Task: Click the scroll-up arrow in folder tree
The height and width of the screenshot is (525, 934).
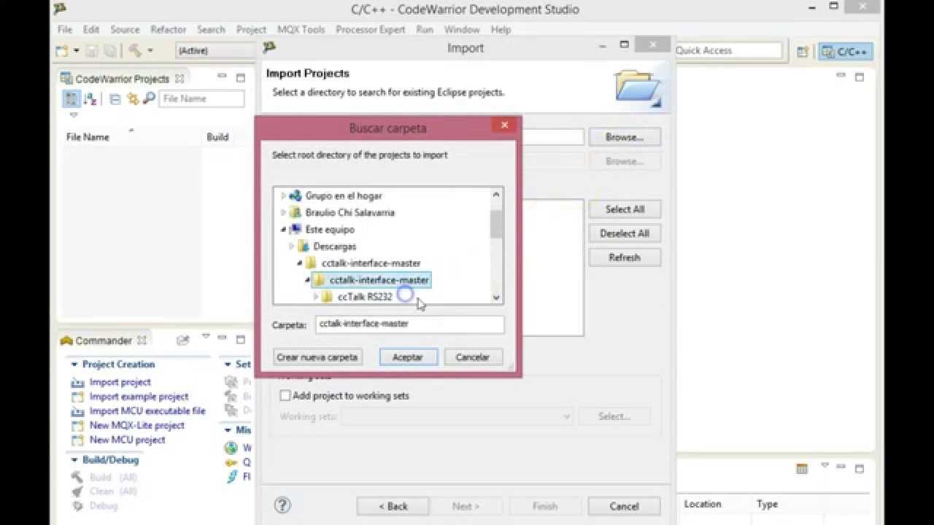Action: tap(496, 195)
